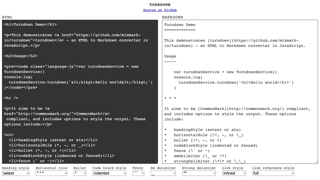Open the Strong delimiter dropdown
This screenshot has height=180, width=320.
point(199,173)
